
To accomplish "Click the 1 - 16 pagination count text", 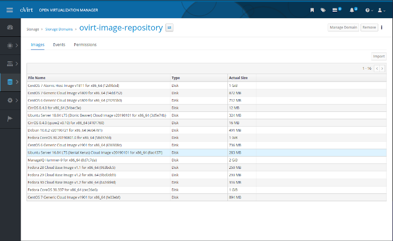I will (x=367, y=68).
